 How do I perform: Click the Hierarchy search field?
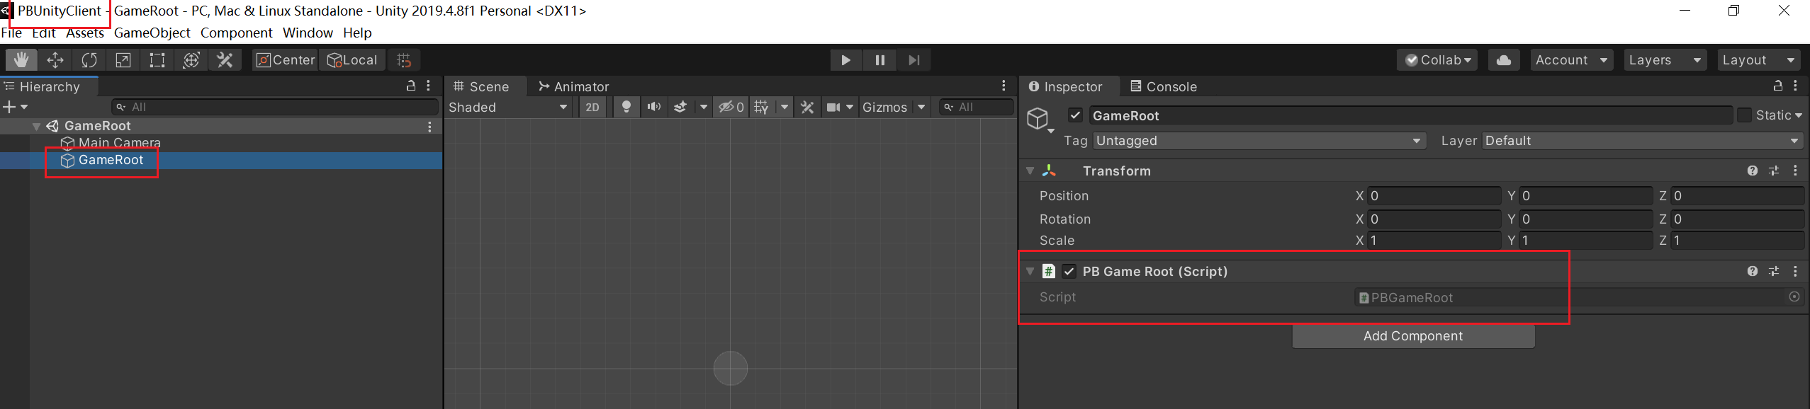pos(276,107)
